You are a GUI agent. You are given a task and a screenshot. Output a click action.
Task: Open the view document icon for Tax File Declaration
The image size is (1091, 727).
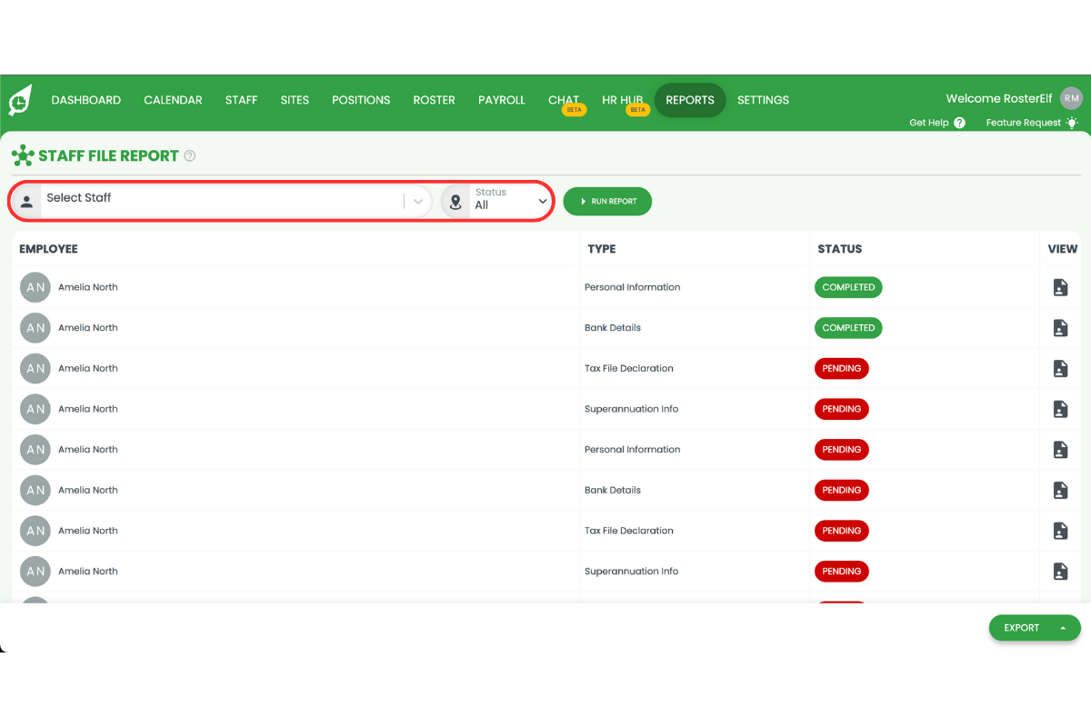[1060, 368]
